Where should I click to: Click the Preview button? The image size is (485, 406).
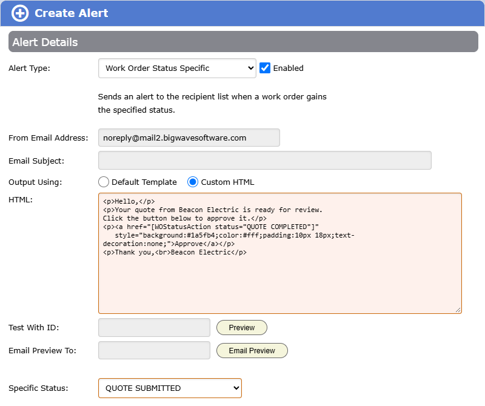click(x=241, y=327)
